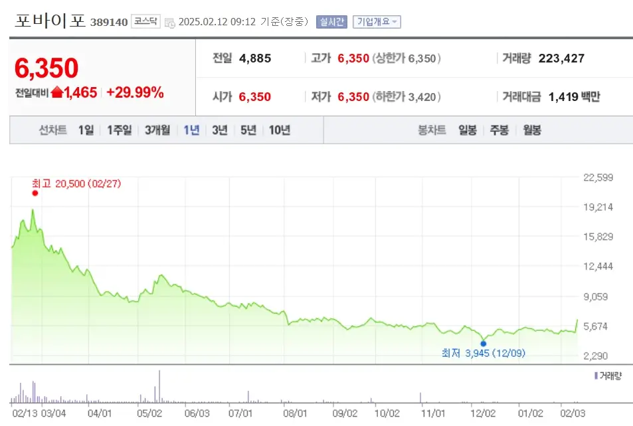Open the 기업개요 dropdown
The height and width of the screenshot is (426, 633).
pyautogui.click(x=377, y=21)
